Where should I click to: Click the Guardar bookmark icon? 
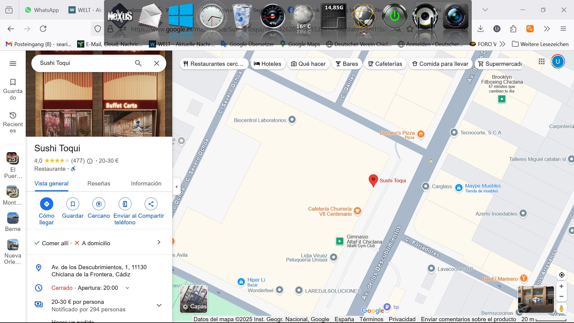point(73,204)
